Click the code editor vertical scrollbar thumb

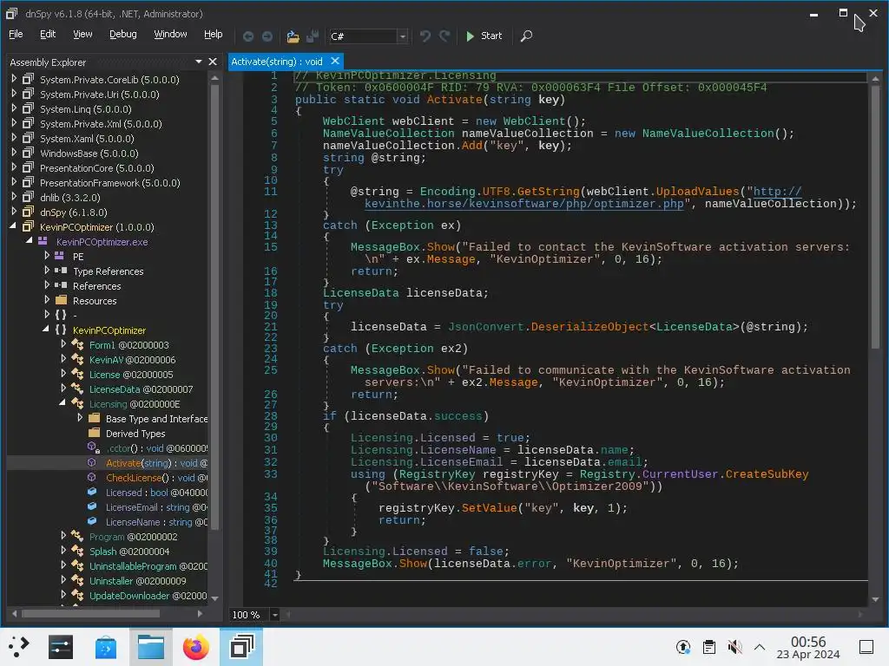pos(875,215)
